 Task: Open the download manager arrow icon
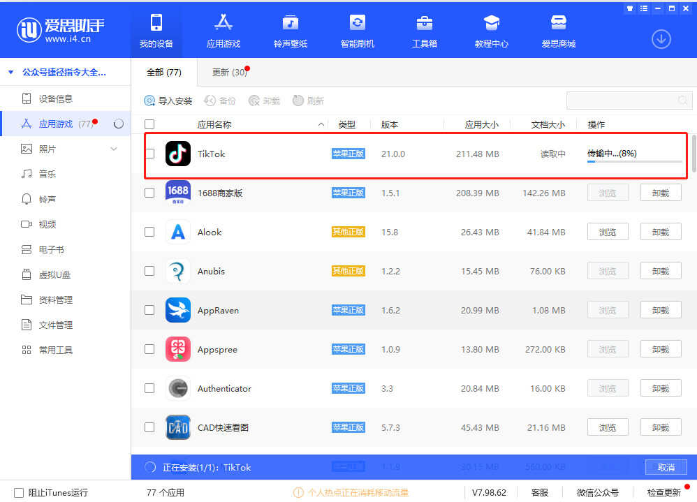661,40
